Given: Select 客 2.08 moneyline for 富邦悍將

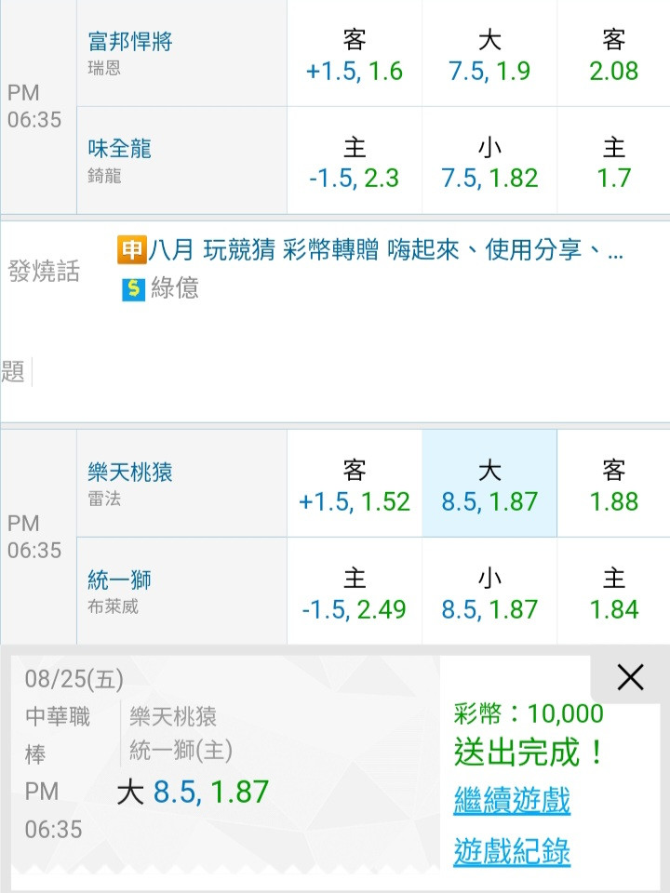Looking at the screenshot, I should [x=613, y=54].
